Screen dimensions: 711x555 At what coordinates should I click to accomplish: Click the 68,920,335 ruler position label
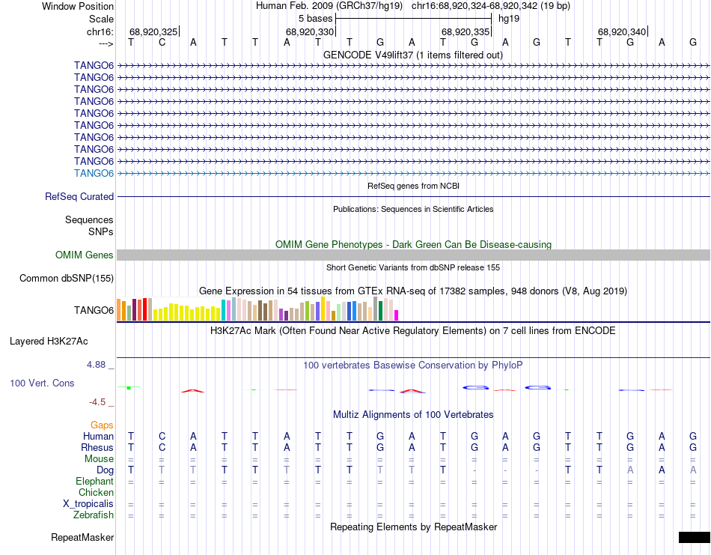coord(466,31)
